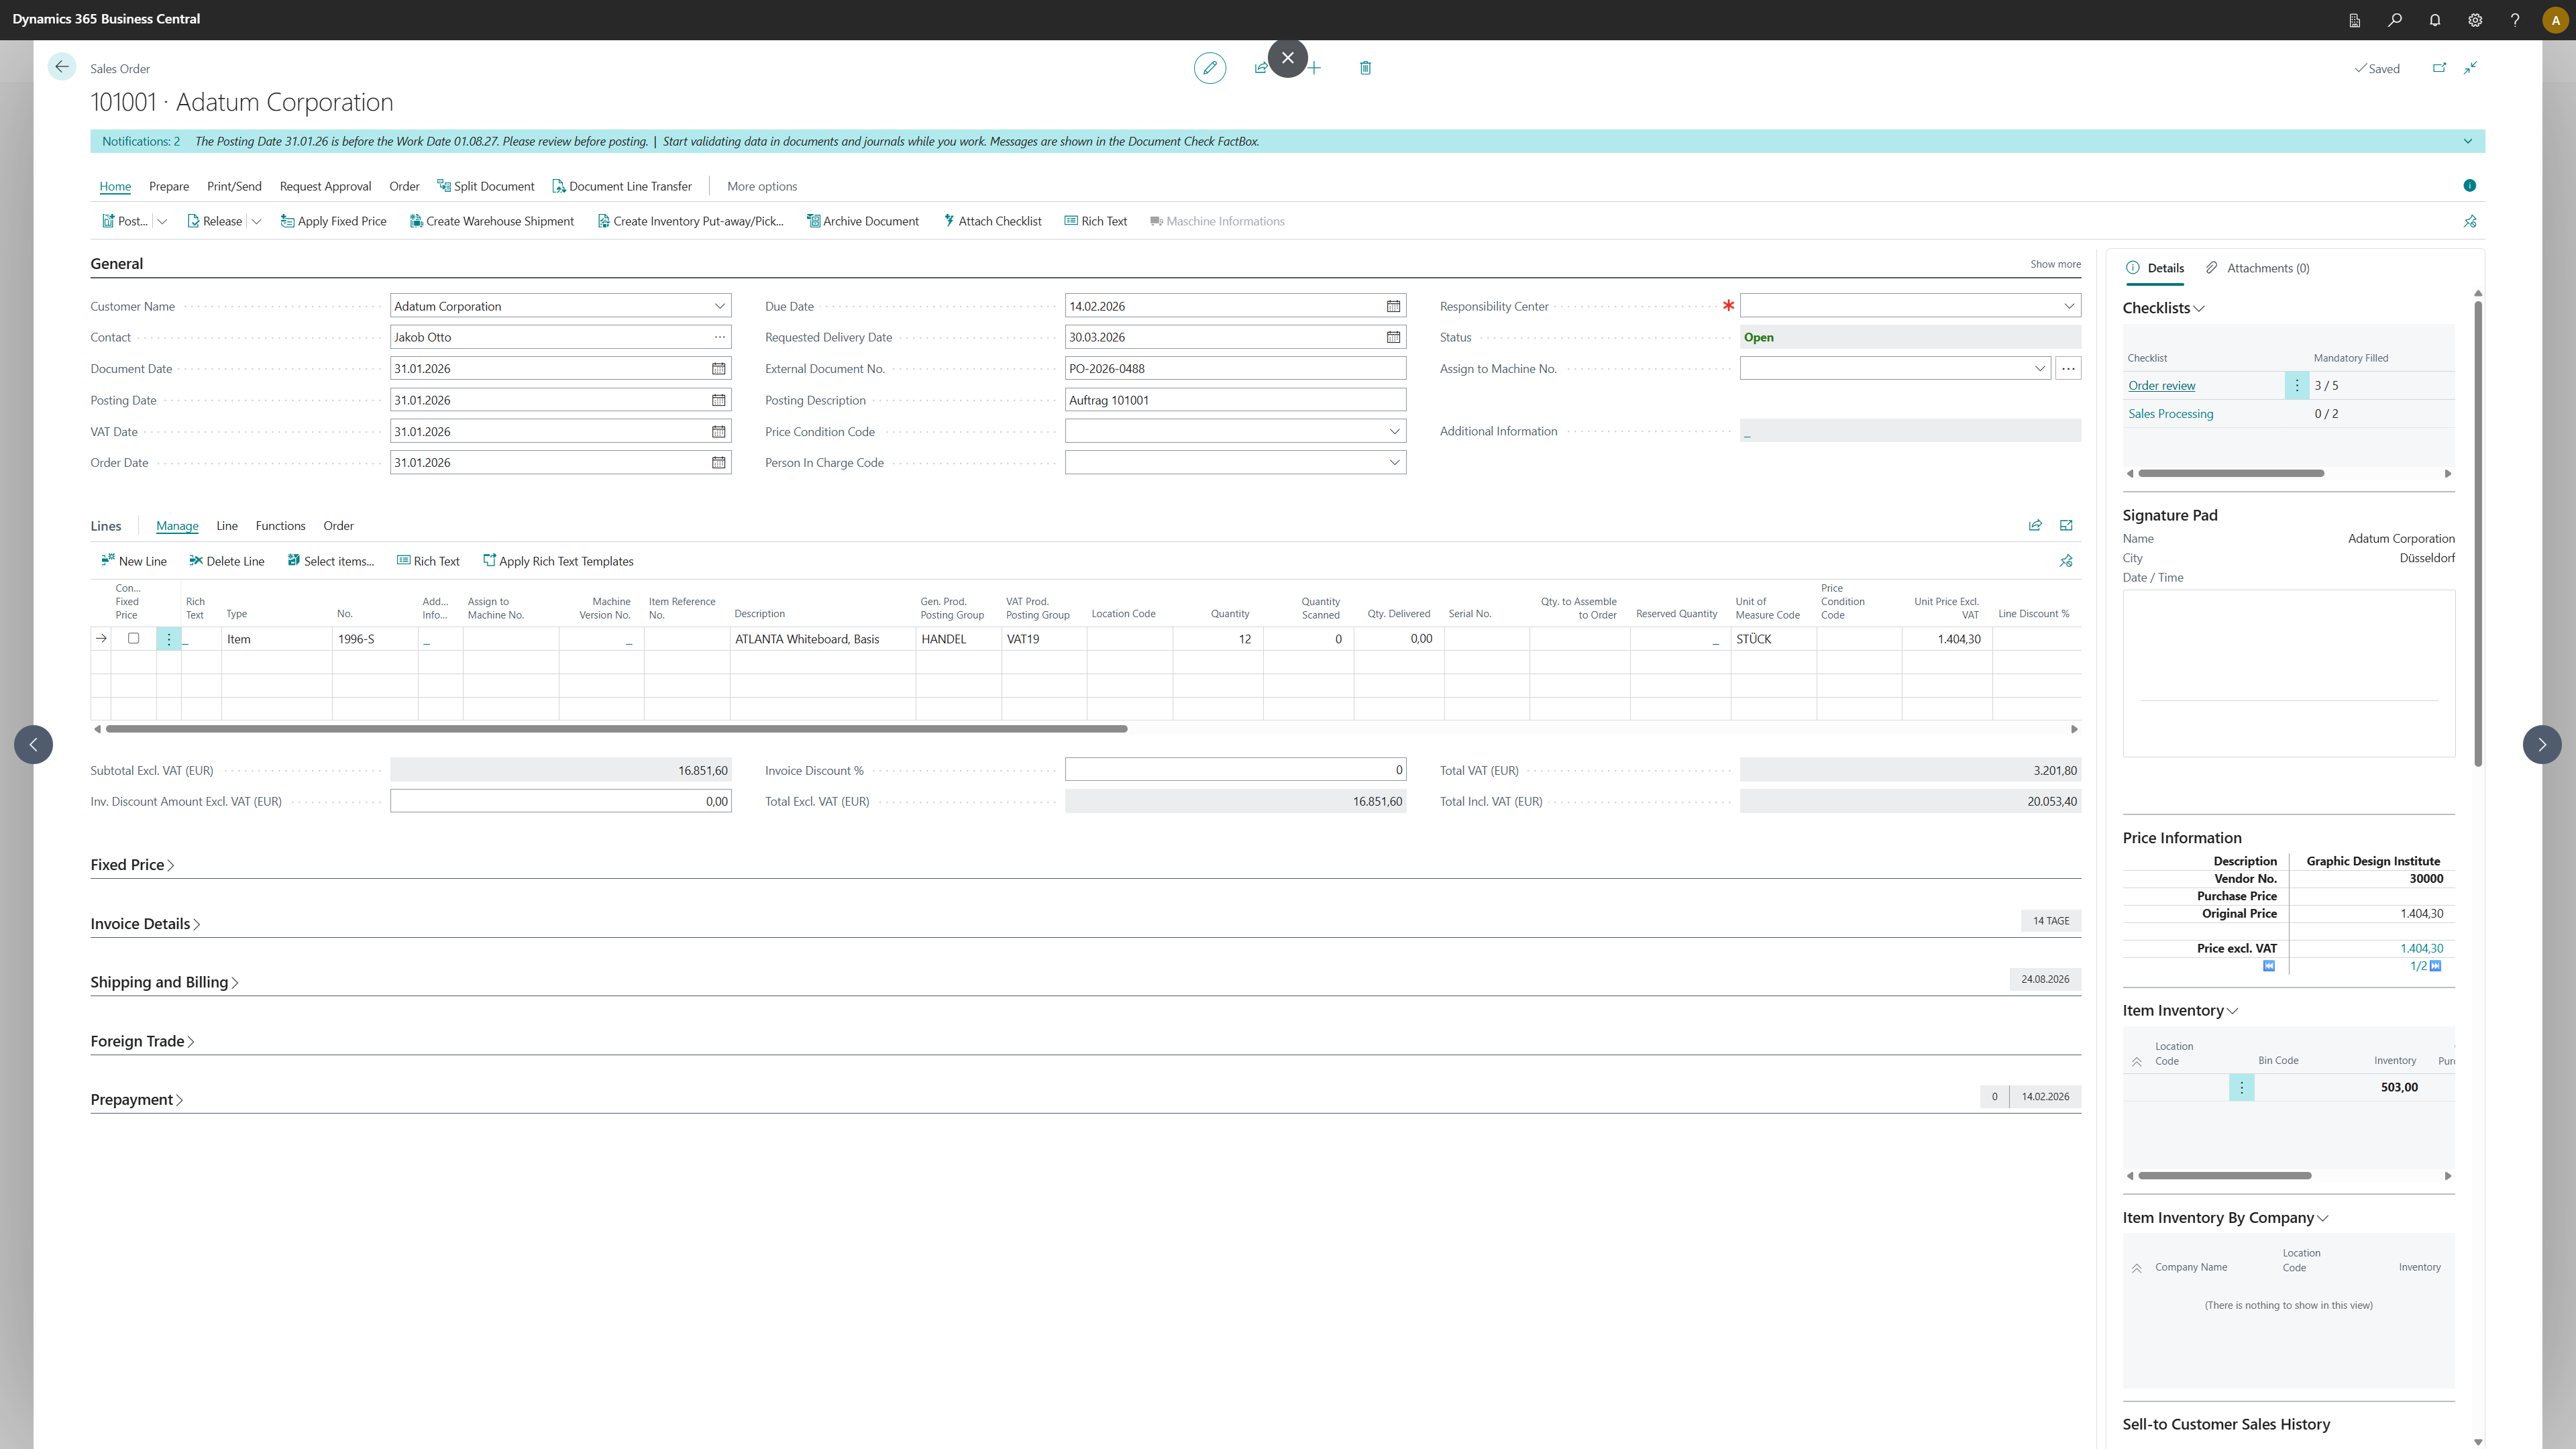The width and height of the screenshot is (2576, 1449).
Task: Open the settings gear icon
Action: tap(2475, 20)
